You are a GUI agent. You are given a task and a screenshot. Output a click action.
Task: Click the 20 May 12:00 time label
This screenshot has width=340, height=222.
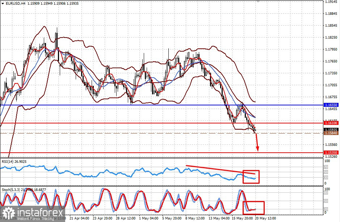265,218
